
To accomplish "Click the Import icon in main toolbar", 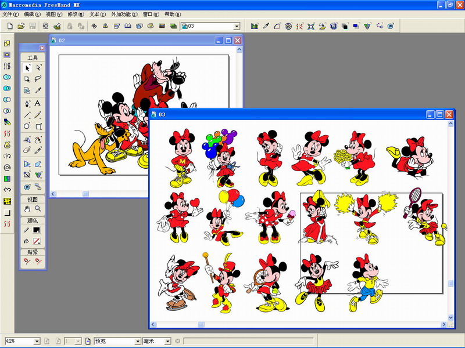I will [46, 26].
